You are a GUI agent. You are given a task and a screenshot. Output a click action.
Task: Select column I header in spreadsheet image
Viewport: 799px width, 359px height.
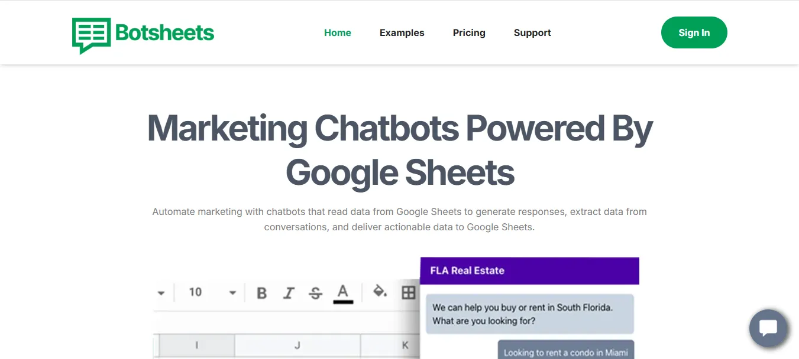tap(196, 345)
